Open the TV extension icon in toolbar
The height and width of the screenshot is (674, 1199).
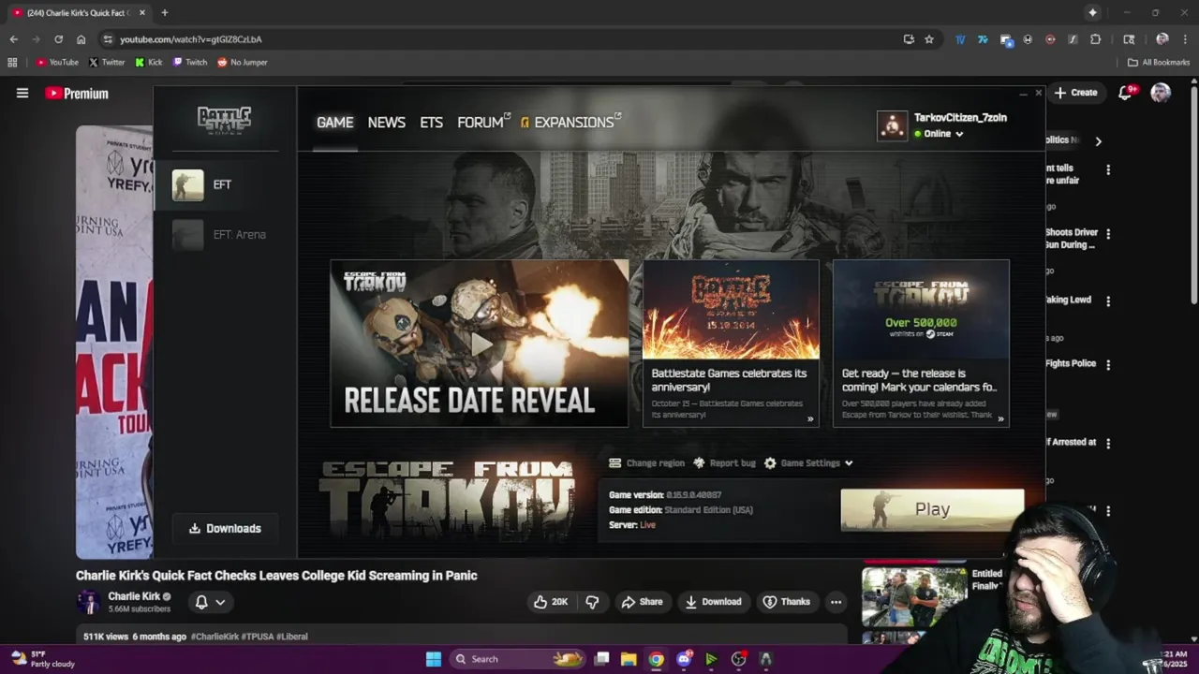(960, 39)
